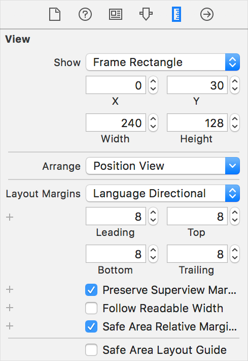Click the Y position stepper
The width and height of the screenshot is (248, 361).
(235, 85)
